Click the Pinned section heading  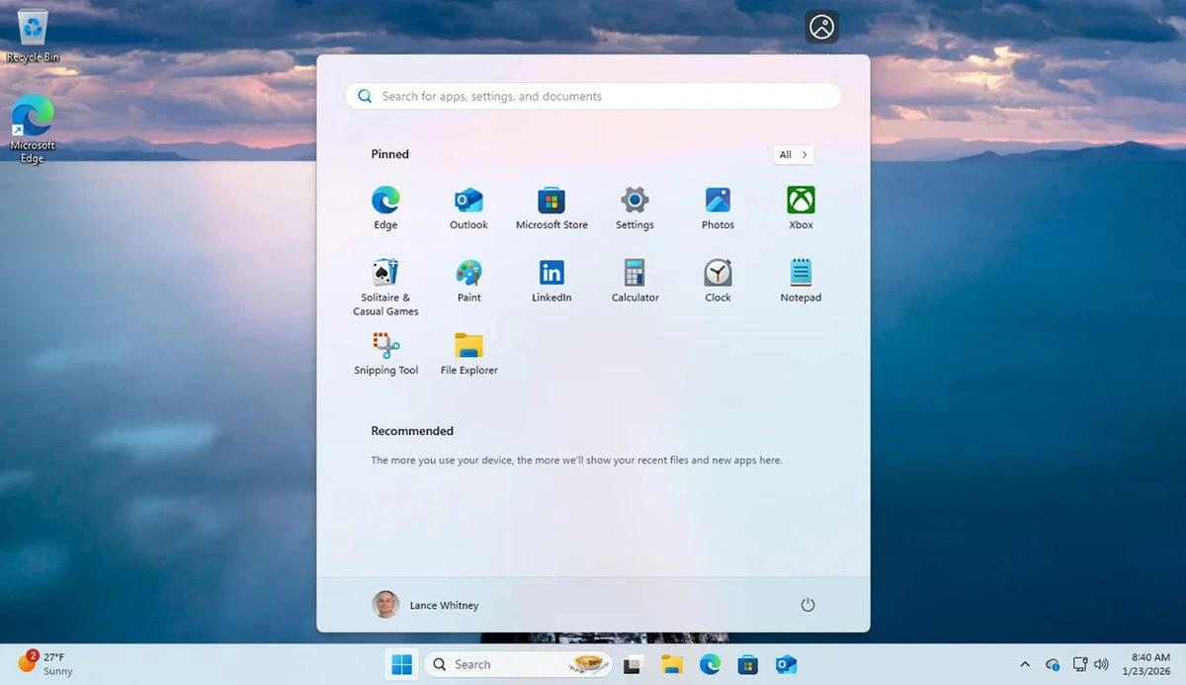click(x=389, y=154)
